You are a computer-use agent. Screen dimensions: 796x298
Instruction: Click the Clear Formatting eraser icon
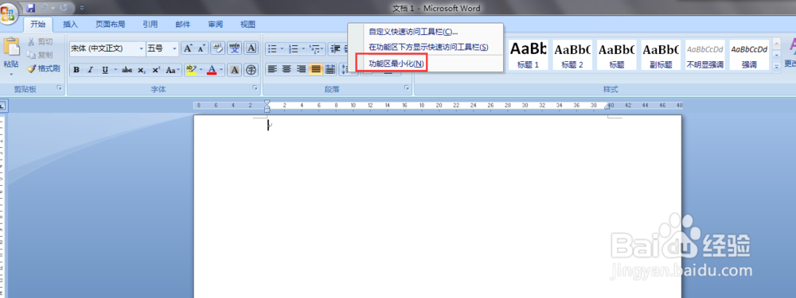point(218,48)
